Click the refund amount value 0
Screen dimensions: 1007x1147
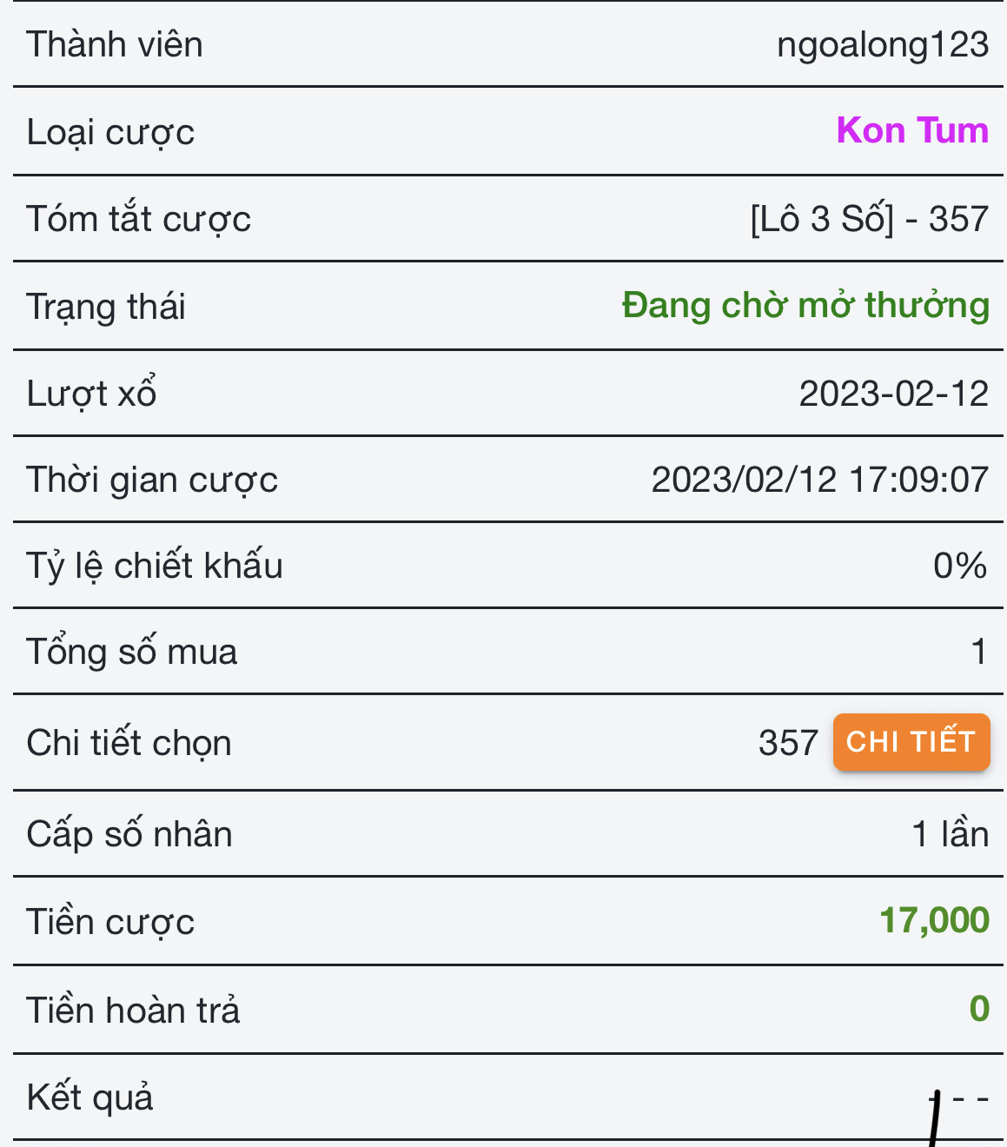979,1009
